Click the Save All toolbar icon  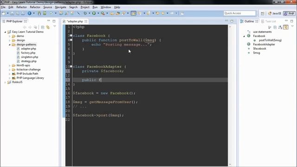(18, 13)
